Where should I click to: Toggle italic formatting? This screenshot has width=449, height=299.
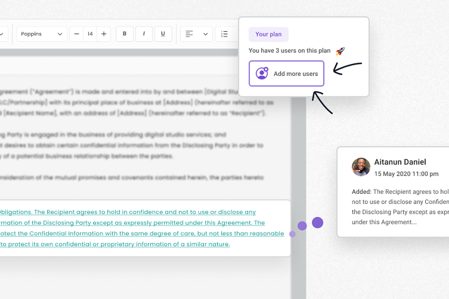144,34
